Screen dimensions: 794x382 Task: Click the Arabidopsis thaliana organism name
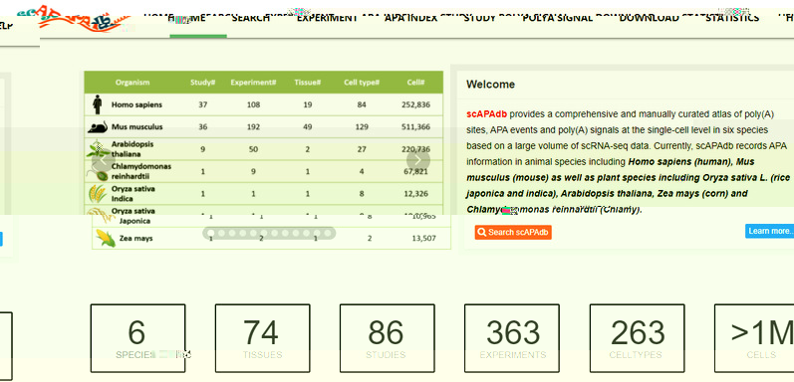coord(132,149)
